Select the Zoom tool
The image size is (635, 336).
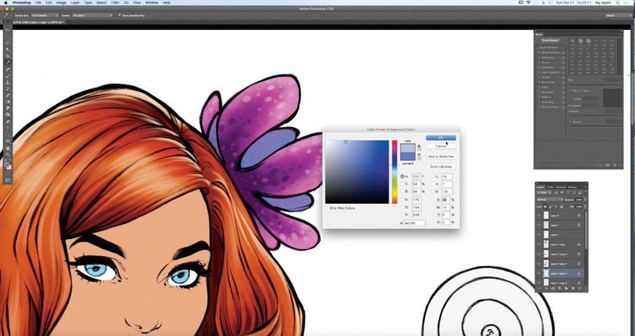pos(7,153)
